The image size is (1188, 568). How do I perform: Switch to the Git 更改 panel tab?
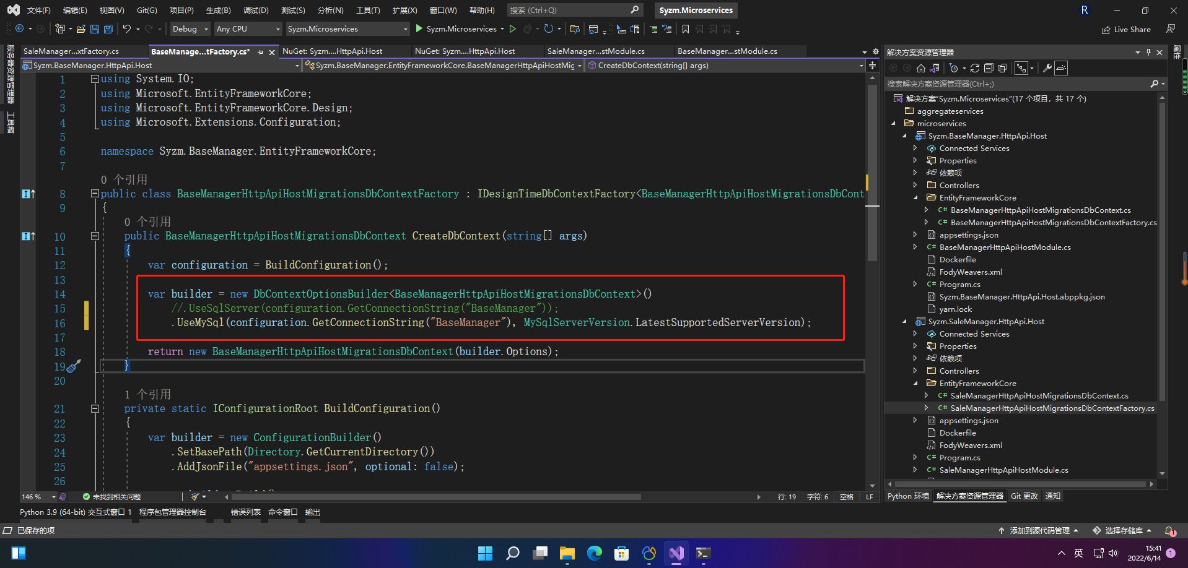[x=1024, y=496]
